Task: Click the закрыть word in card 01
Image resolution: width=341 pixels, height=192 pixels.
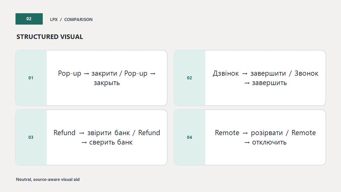Action: coord(107,83)
